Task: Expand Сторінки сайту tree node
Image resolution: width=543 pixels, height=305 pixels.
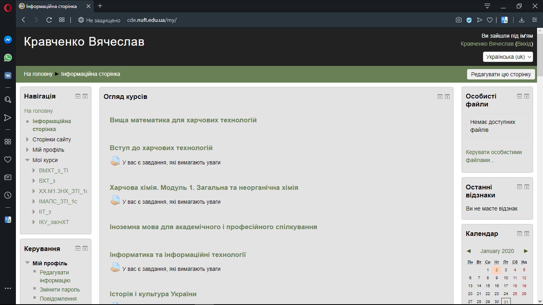Action: pyautogui.click(x=27, y=139)
